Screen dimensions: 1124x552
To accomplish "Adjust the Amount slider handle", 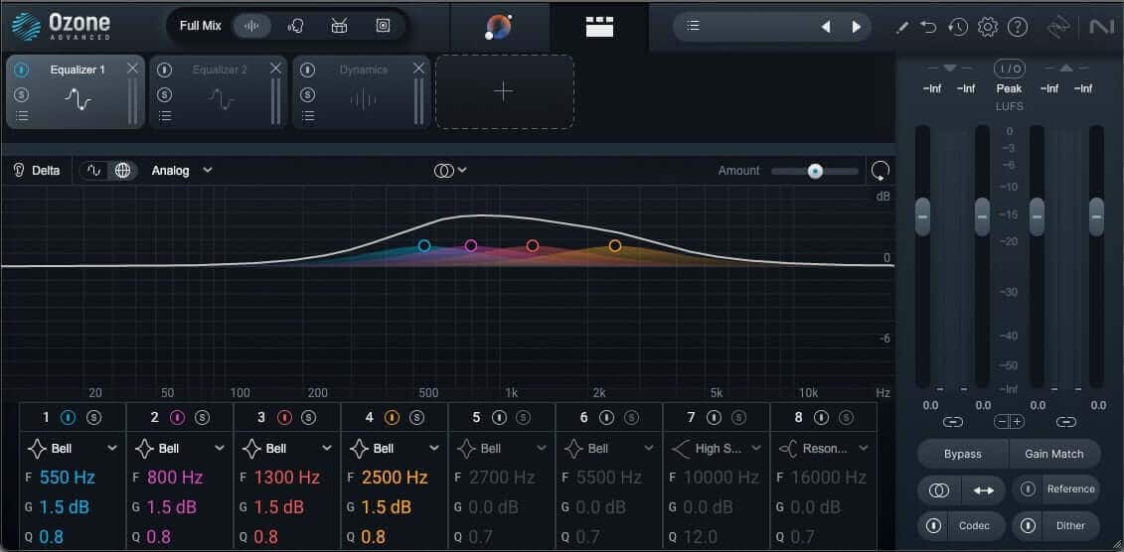I will (x=815, y=171).
